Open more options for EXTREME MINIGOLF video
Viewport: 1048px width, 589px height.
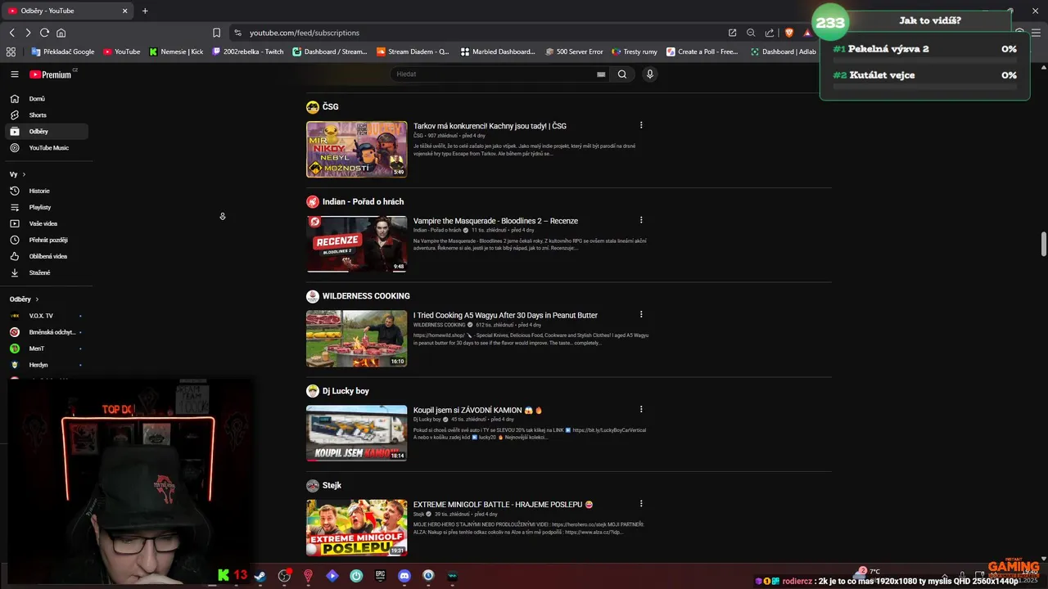(641, 504)
